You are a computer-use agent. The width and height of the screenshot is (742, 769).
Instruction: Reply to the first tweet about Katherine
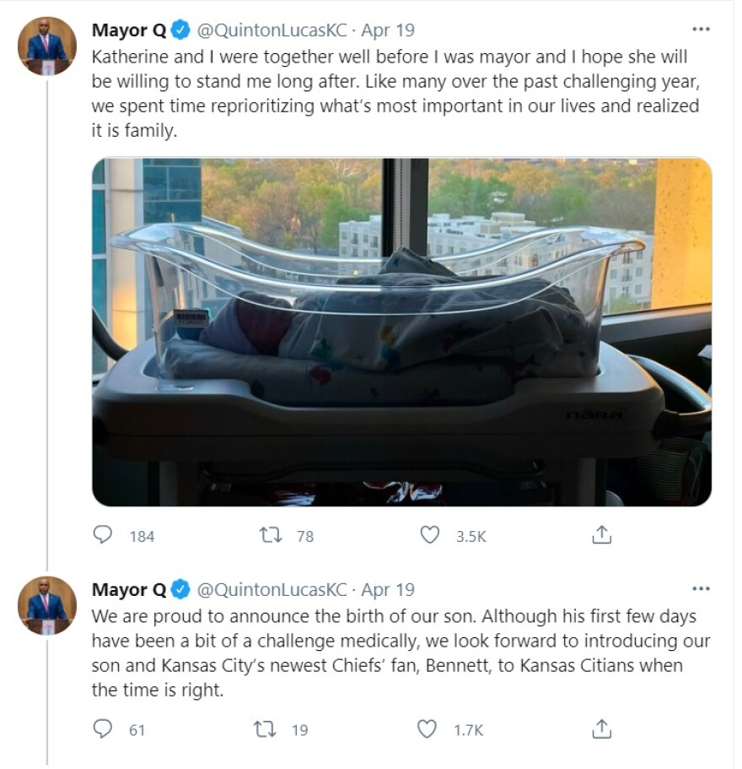click(x=103, y=535)
